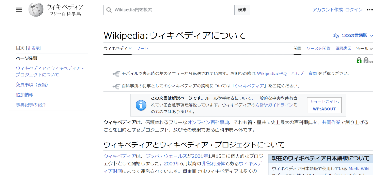This screenshot has width=389, height=175.
Task: Switch to the ノート tab
Action: click(x=142, y=48)
